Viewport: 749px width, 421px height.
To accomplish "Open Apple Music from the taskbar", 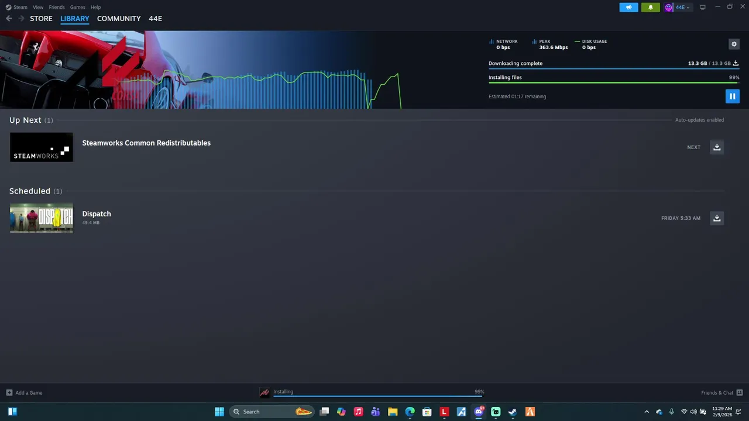I will click(x=359, y=412).
